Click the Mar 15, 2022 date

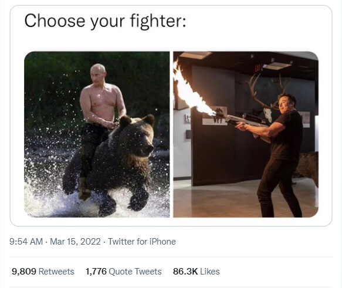pyautogui.click(x=75, y=242)
